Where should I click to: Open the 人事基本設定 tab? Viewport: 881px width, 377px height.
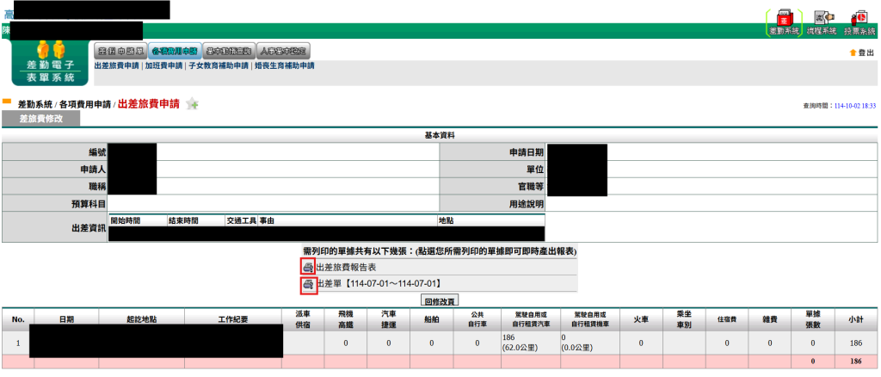pyautogui.click(x=284, y=51)
